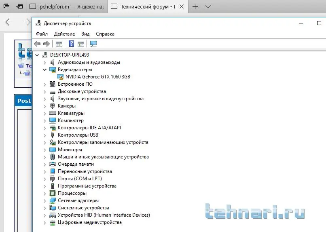The height and width of the screenshot is (232, 326).
Task: Click the processor chip icon for Процессоры
Action: [x=53, y=193]
